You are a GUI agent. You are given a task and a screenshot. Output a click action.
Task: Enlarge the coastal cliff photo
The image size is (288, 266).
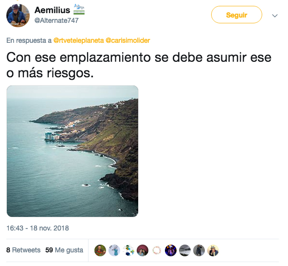[72, 151]
